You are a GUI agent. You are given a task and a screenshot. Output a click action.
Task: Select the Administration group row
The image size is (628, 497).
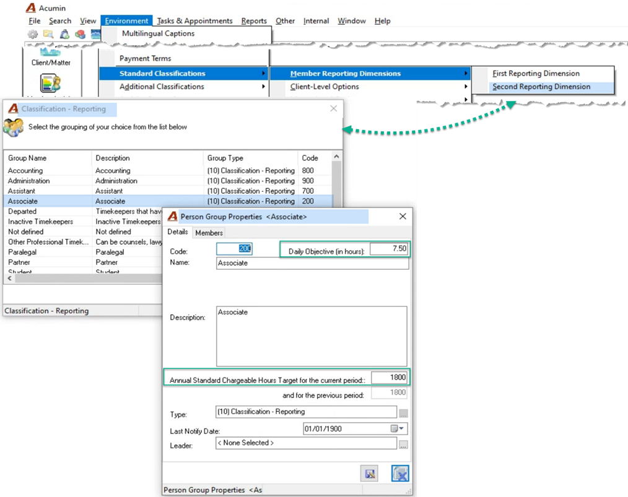[168, 181]
